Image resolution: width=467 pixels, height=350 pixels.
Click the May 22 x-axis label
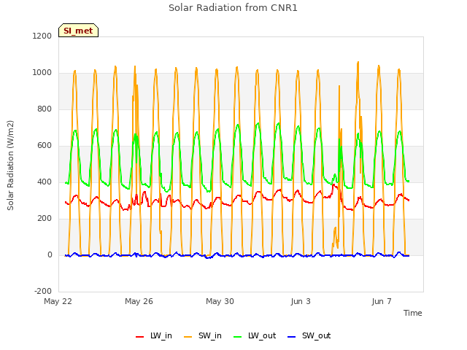58,301
